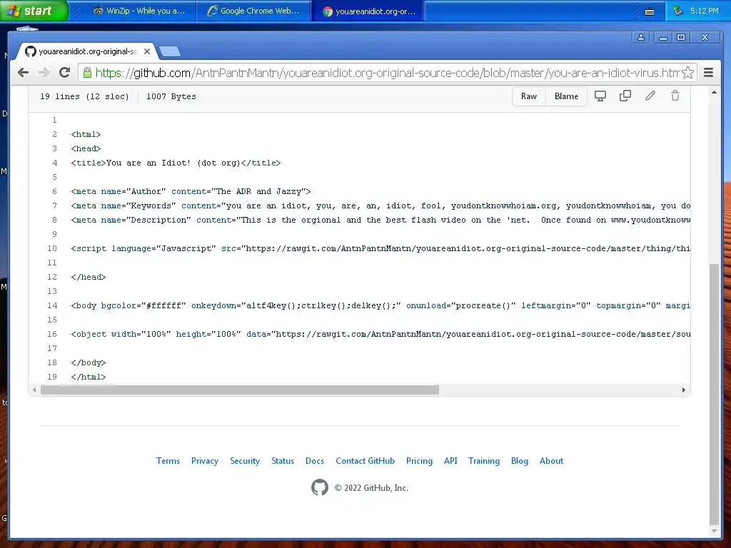The image size is (731, 548).
Task: Select line number 14
Action: coord(52,305)
